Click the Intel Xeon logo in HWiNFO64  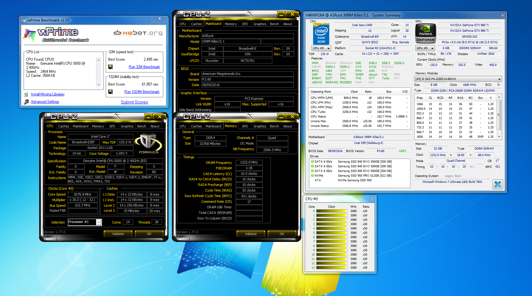tap(321, 35)
